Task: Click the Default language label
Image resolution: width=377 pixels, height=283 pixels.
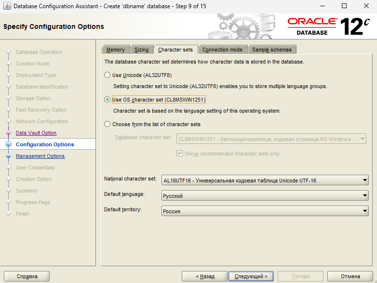Action: tap(124, 194)
